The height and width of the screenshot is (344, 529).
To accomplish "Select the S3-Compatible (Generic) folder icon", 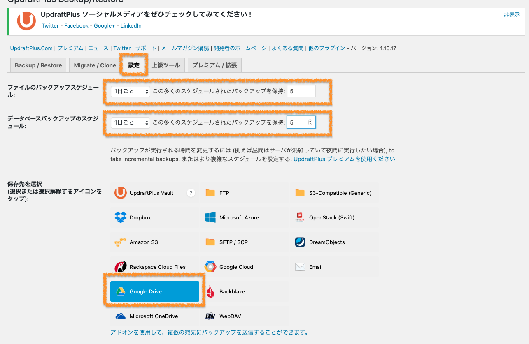I will (300, 193).
